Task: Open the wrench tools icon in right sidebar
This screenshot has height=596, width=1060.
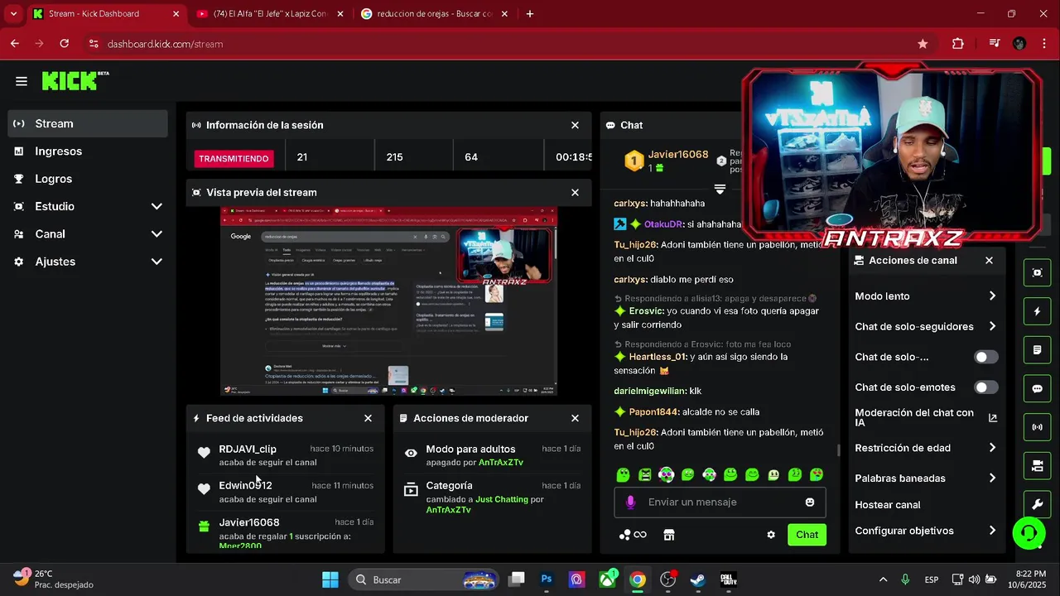Action: [1037, 504]
